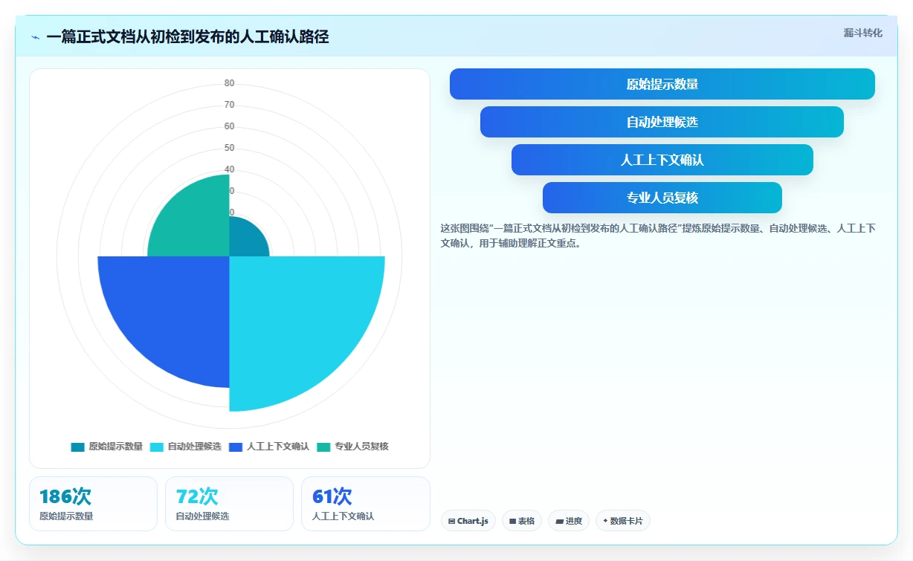Click 专业人员复核 legend label
Image resolution: width=913 pixels, height=561 pixels.
pos(361,447)
